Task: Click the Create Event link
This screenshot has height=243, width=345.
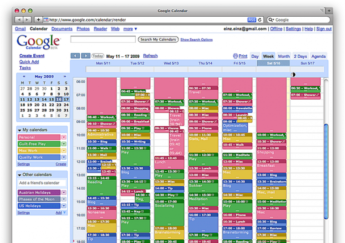Action: (x=32, y=56)
